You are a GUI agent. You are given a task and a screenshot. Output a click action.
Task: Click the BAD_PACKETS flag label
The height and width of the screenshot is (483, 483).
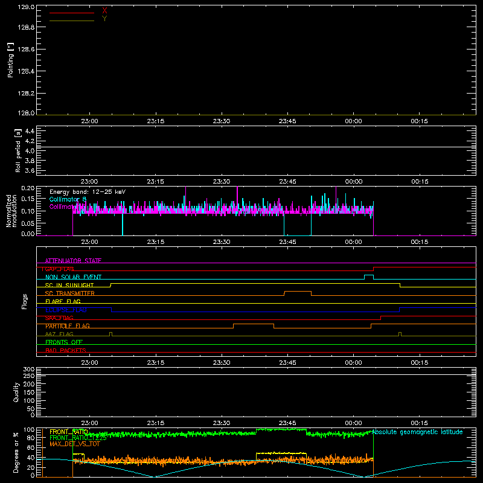click(66, 350)
